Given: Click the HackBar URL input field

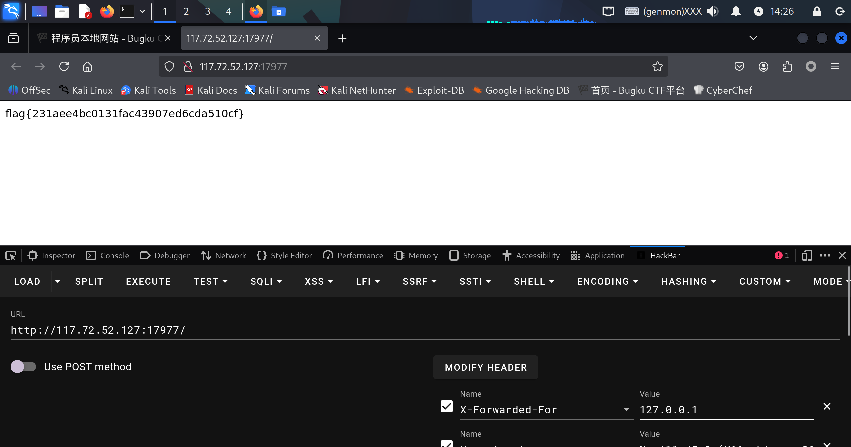Looking at the screenshot, I should click(x=425, y=330).
